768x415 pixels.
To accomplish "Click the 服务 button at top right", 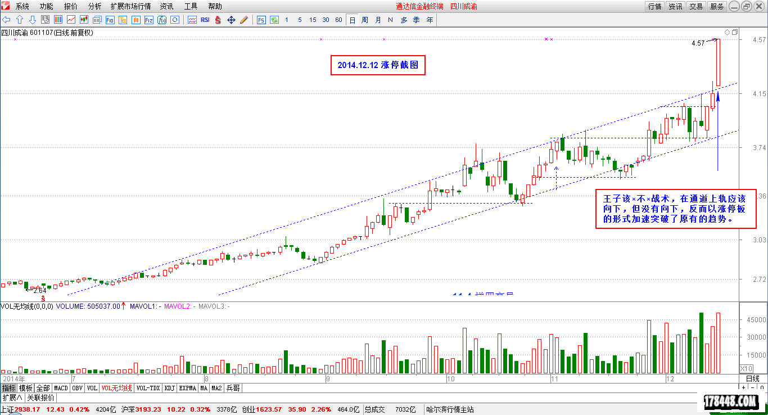I will point(717,6).
